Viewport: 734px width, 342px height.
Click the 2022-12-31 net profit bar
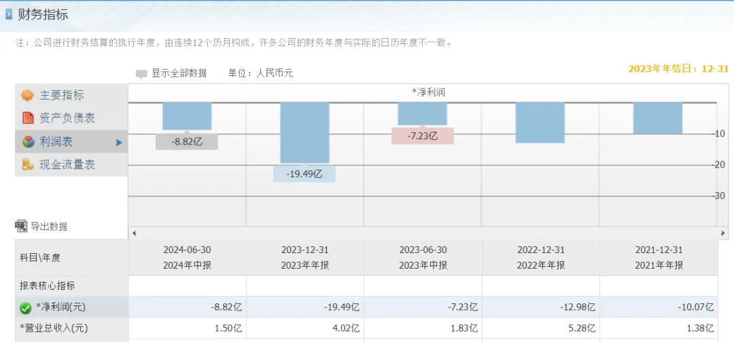click(x=540, y=122)
